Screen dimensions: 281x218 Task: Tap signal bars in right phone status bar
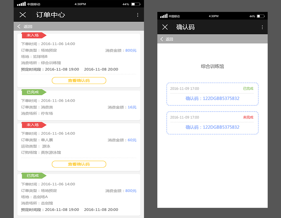(164, 16)
